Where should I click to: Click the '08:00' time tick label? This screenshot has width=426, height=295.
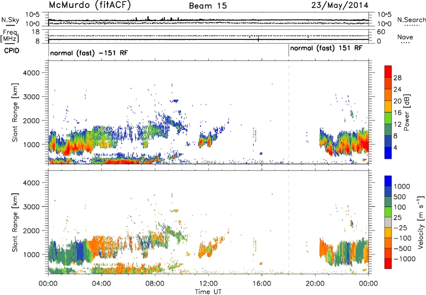(x=154, y=284)
